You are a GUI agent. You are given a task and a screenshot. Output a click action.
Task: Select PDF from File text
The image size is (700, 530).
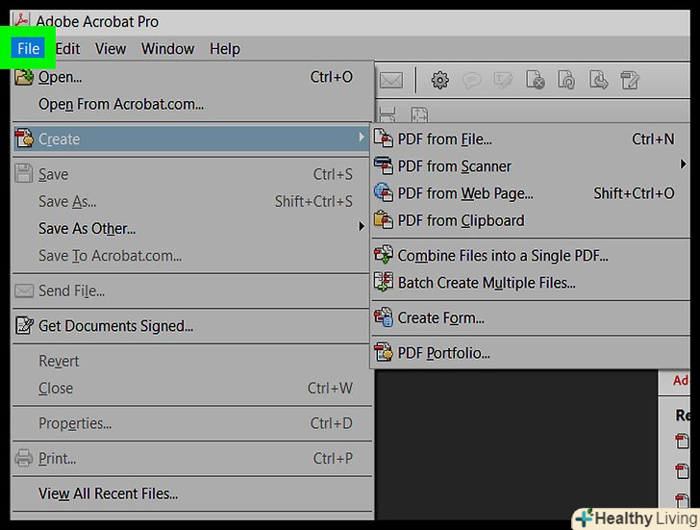[x=444, y=139]
